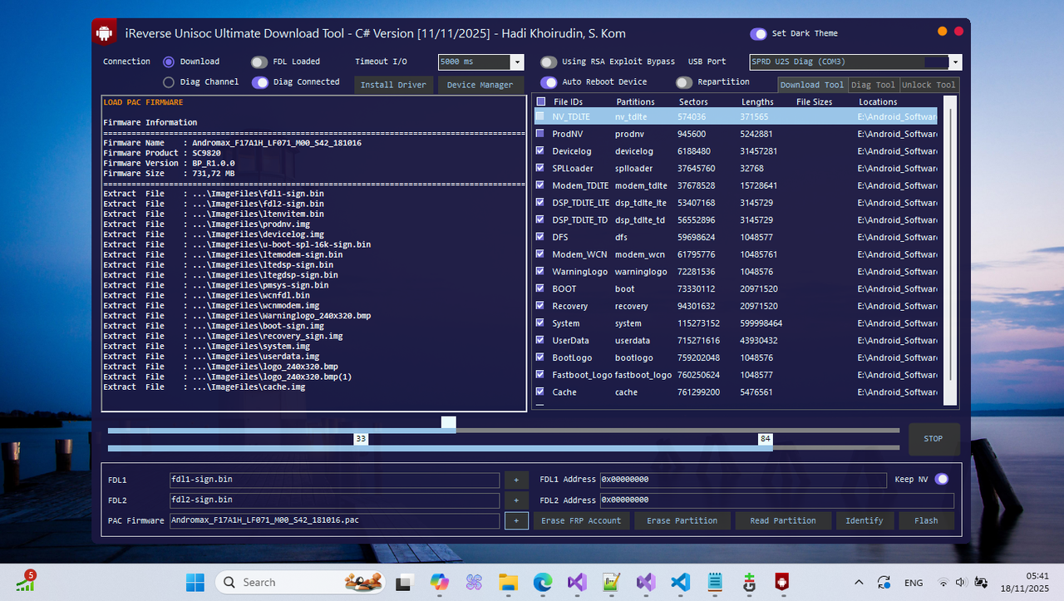Select the Diag Channel radio button
Image resolution: width=1064 pixels, height=601 pixels.
[x=169, y=82]
